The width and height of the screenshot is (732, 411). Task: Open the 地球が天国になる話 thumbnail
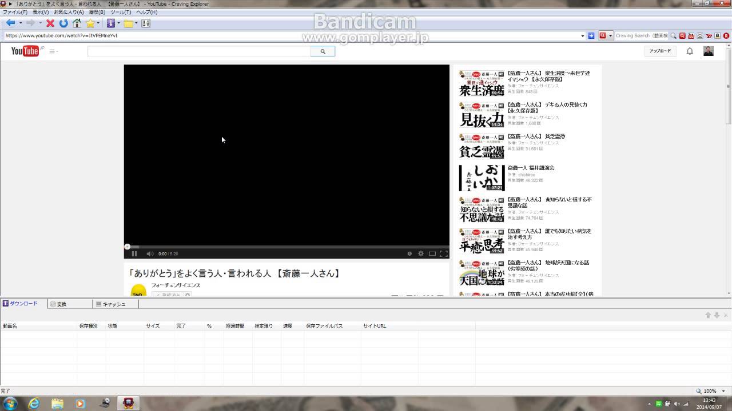482,273
